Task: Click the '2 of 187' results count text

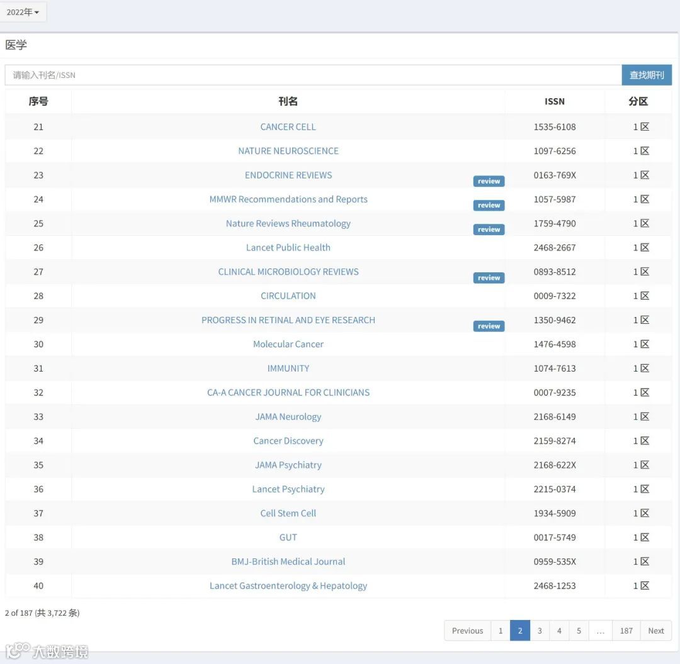Action: click(42, 613)
